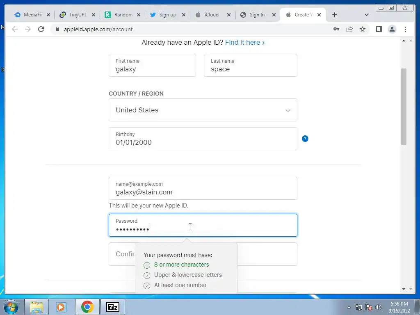Click 'At least one number' requirement

(180, 285)
